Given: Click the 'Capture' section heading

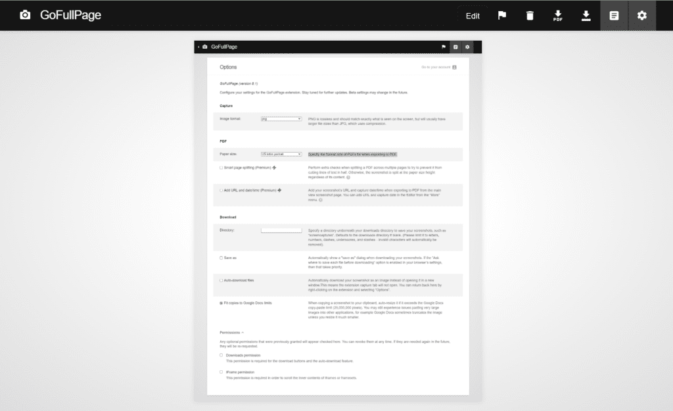Looking at the screenshot, I should tap(226, 106).
